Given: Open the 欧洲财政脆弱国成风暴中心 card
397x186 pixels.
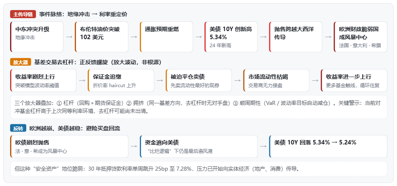Looking at the screenshot, I should (x=361, y=37).
